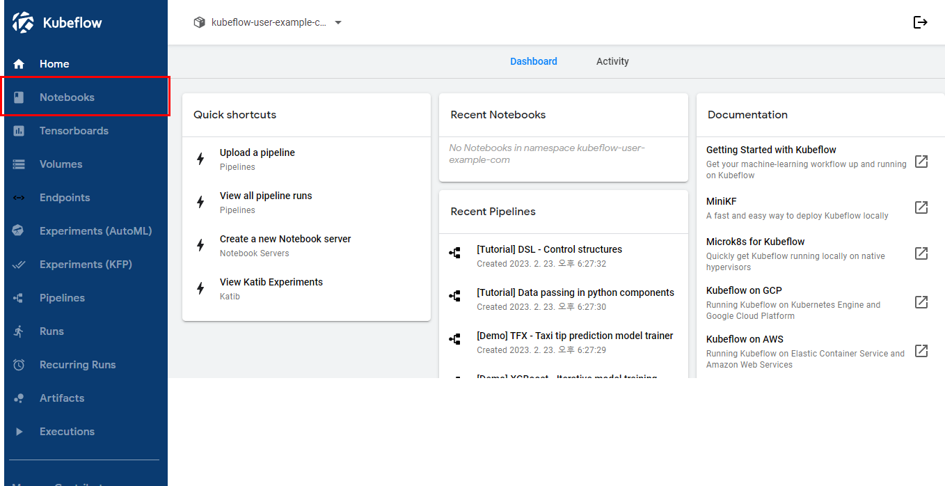945x486 pixels.
Task: Open Runs in the sidebar
Action: pyautogui.click(x=86, y=331)
